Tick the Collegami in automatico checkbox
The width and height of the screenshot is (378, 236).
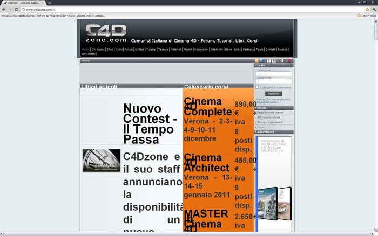[257, 87]
